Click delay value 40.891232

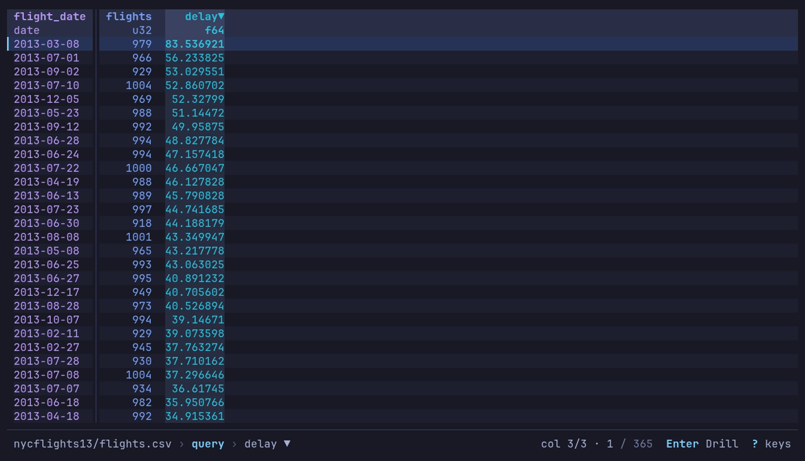[195, 278]
